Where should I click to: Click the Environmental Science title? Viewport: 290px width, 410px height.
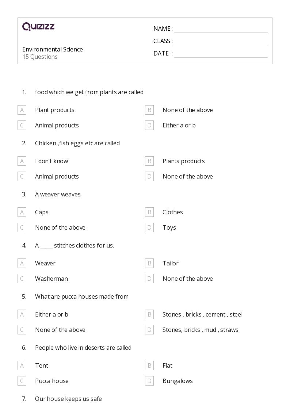(x=53, y=49)
